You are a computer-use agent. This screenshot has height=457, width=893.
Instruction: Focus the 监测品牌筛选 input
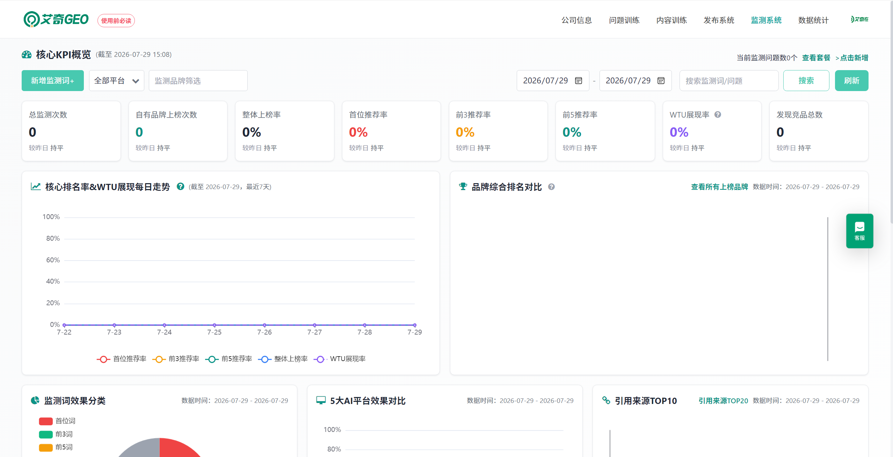pos(198,81)
